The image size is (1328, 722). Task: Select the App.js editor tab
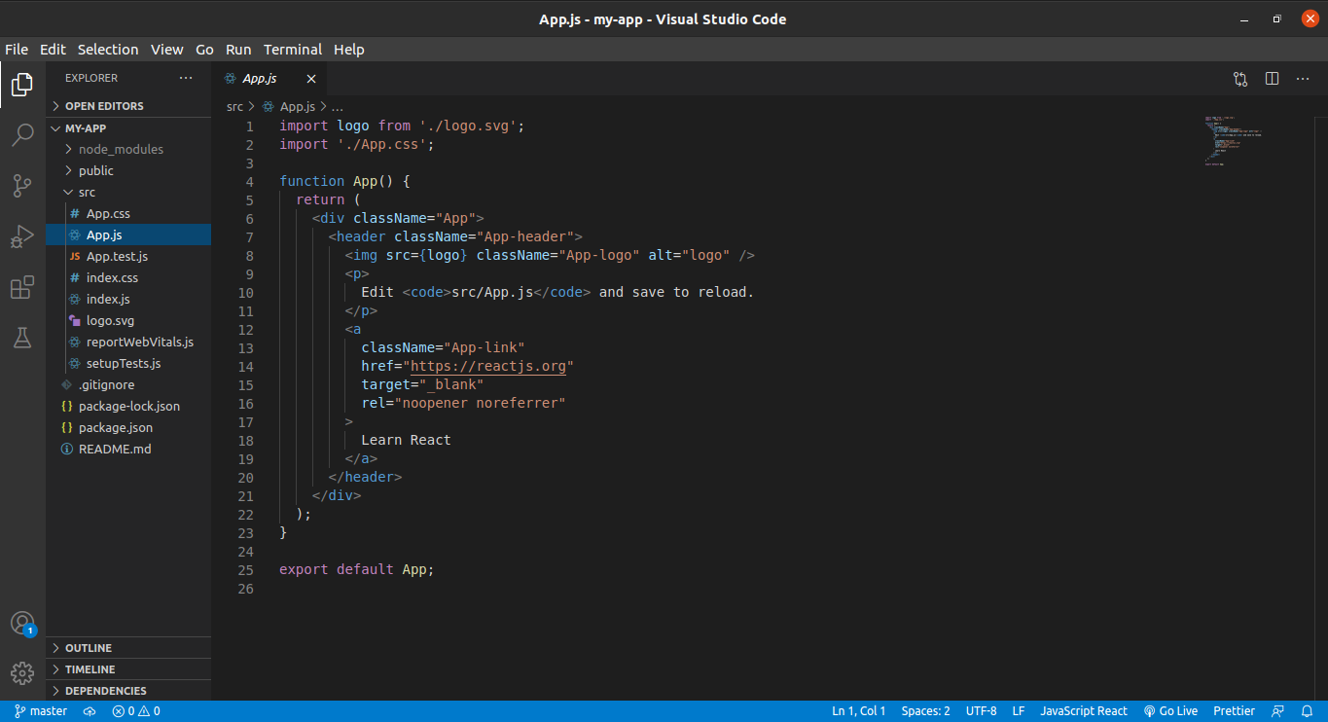[269, 79]
